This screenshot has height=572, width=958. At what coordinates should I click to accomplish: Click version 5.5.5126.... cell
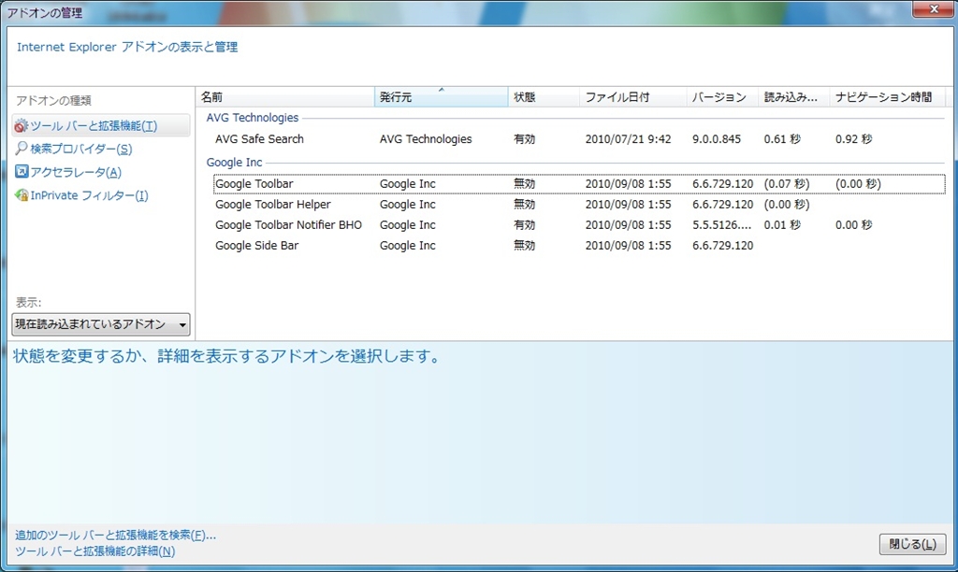pyautogui.click(x=722, y=225)
